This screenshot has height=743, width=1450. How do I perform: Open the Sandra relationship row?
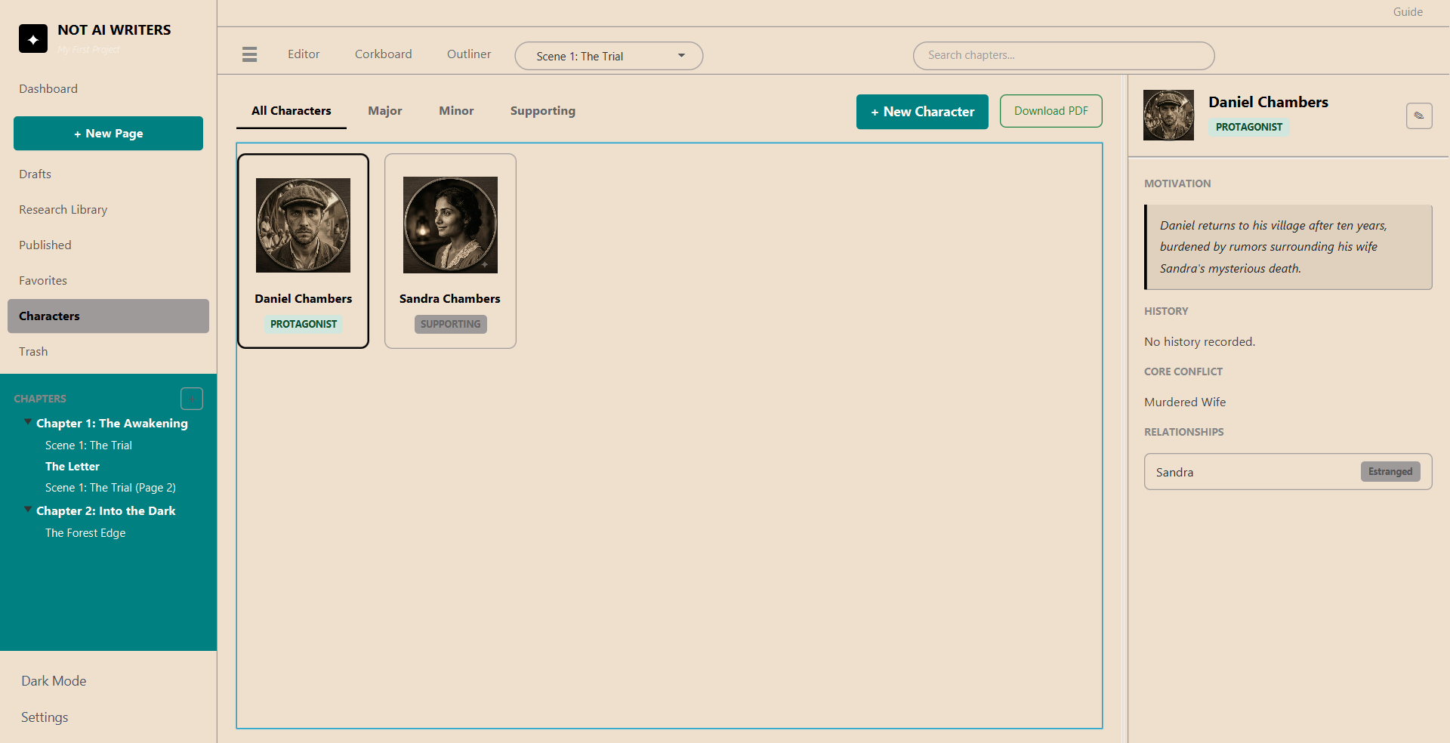pyautogui.click(x=1288, y=472)
